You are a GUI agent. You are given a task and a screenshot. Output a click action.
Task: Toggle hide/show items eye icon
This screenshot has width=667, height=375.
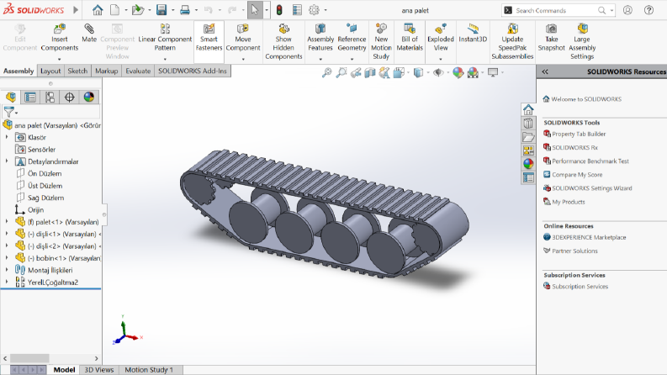(437, 72)
